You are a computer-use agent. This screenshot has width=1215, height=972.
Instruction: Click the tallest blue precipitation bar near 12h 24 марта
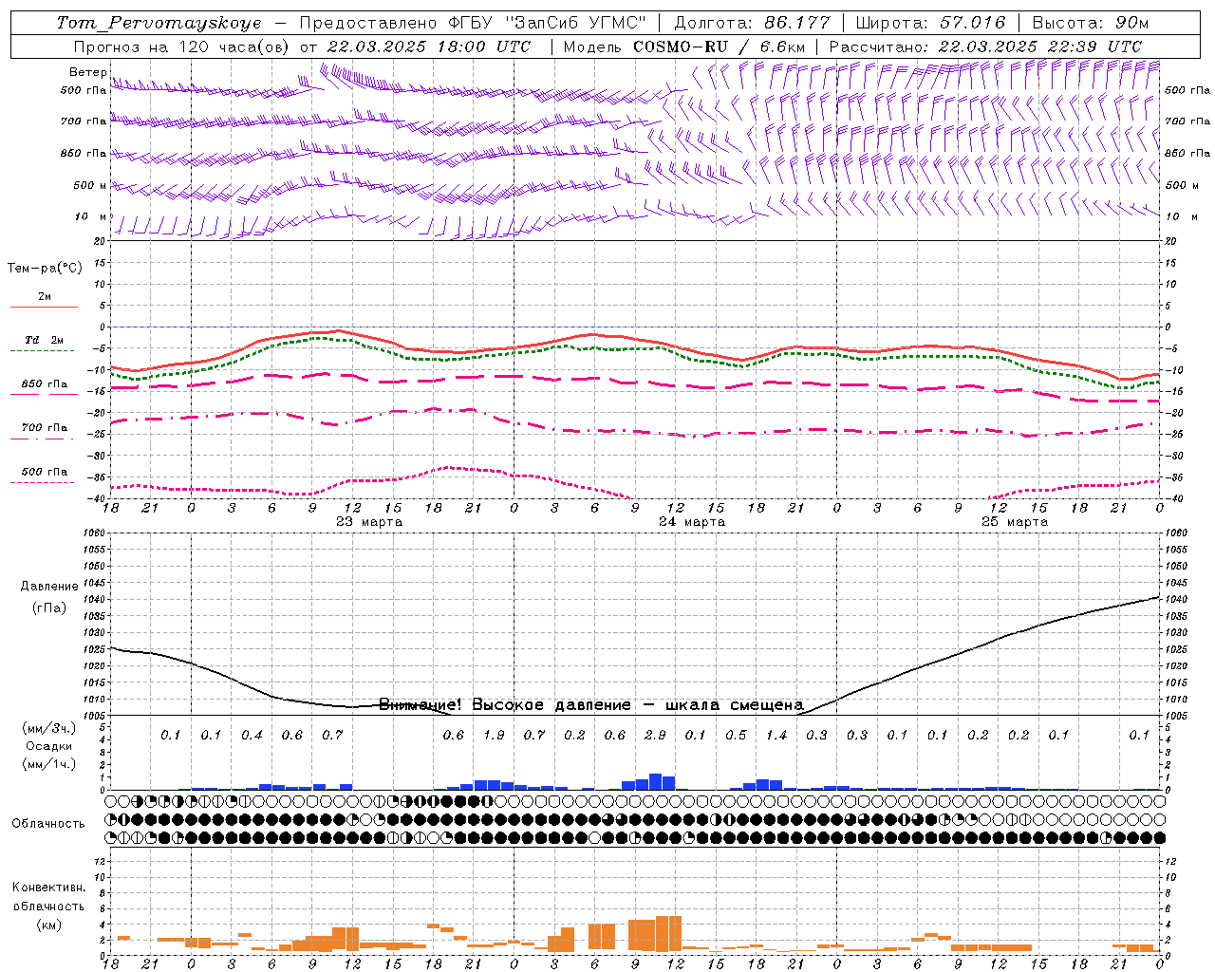click(x=655, y=782)
